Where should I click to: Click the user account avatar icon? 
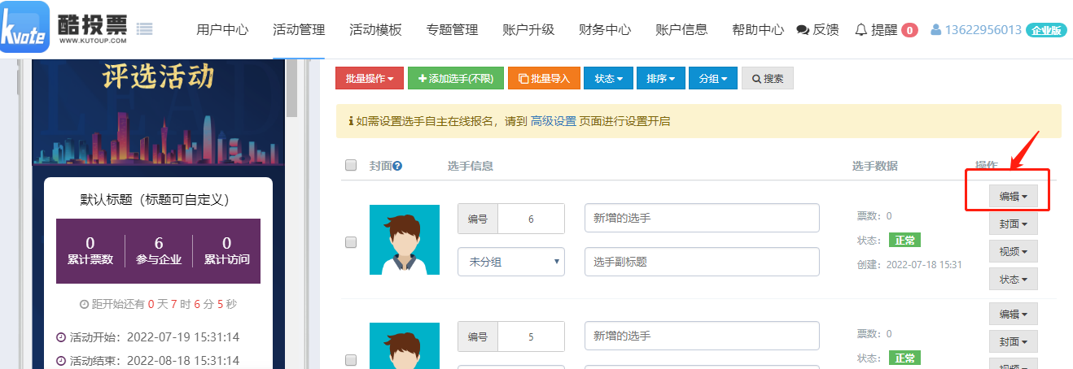[x=935, y=30]
